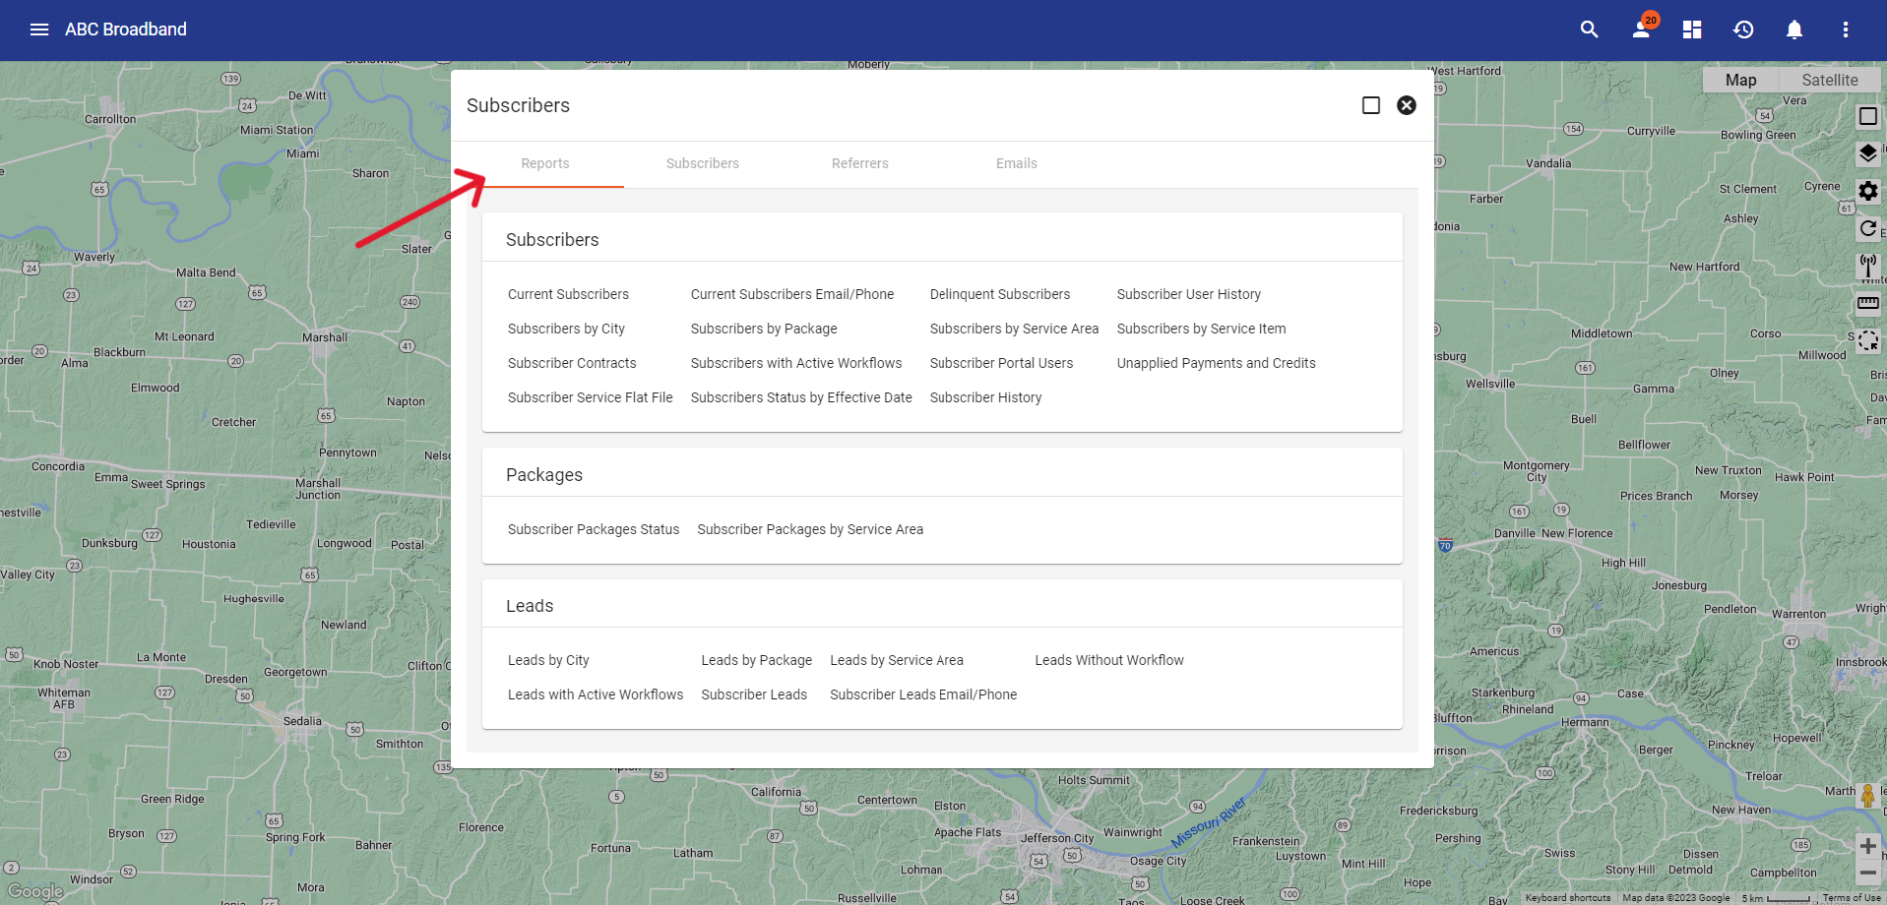Image resolution: width=1887 pixels, height=905 pixels.
Task: Open Subscribers Status by Effective Date
Action: (801, 397)
